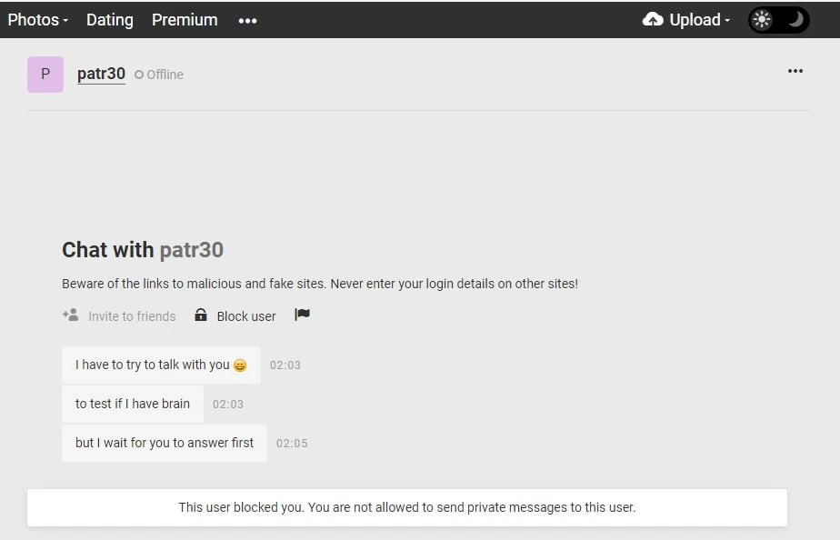Click the Block user lock icon

pos(201,315)
